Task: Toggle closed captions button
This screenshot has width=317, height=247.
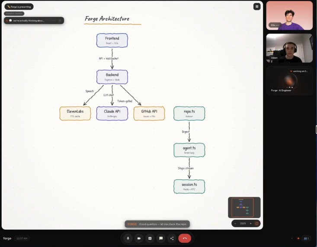Action: point(150,238)
